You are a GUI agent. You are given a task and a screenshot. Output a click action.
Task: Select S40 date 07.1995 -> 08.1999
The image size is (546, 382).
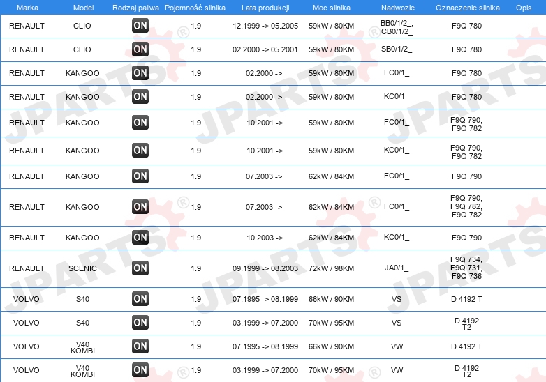pyautogui.click(x=265, y=299)
